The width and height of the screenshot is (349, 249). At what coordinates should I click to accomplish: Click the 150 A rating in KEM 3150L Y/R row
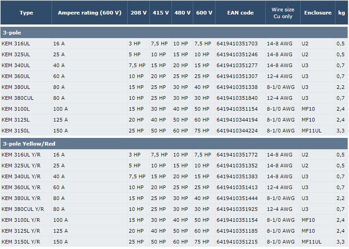(61, 242)
